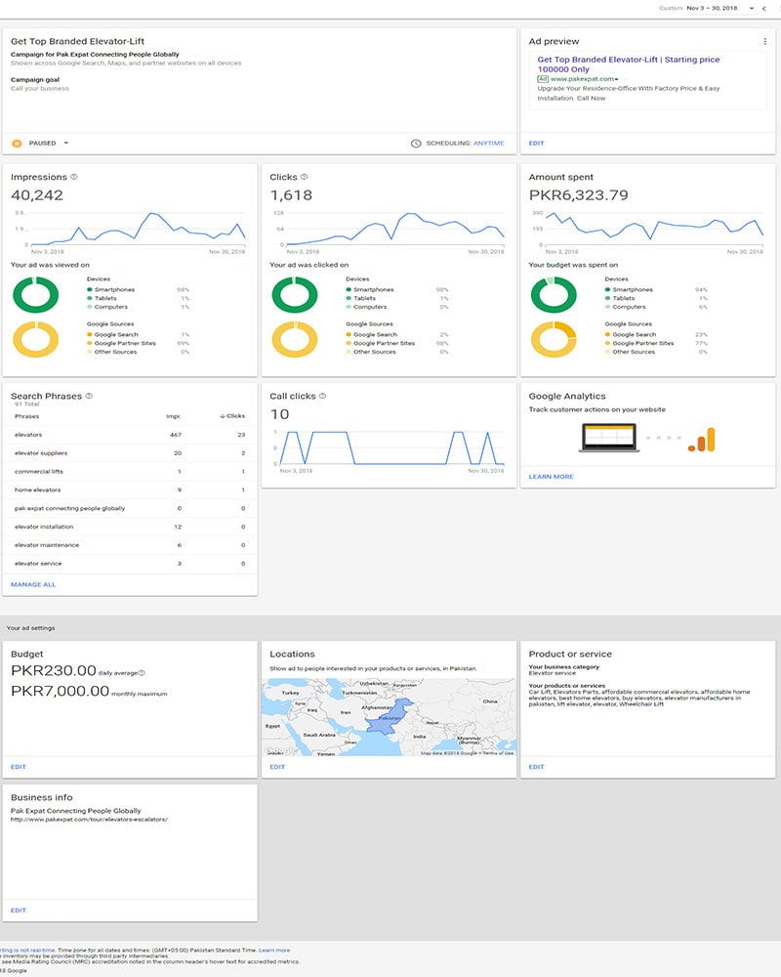Select the 'home elevators' phrase row
Image resolution: width=781 pixels, height=977 pixels.
tap(130, 489)
